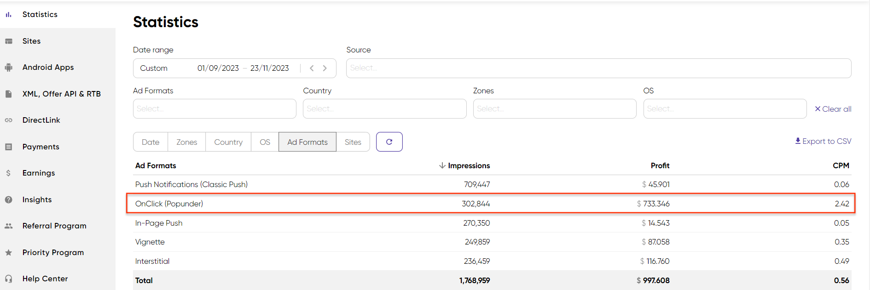Screen dimensions: 870x290
Task: Switch to the Zones grouping tab
Action: [x=186, y=142]
